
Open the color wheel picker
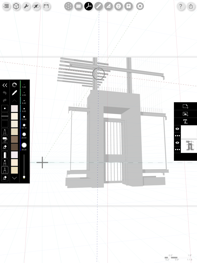[14, 85]
